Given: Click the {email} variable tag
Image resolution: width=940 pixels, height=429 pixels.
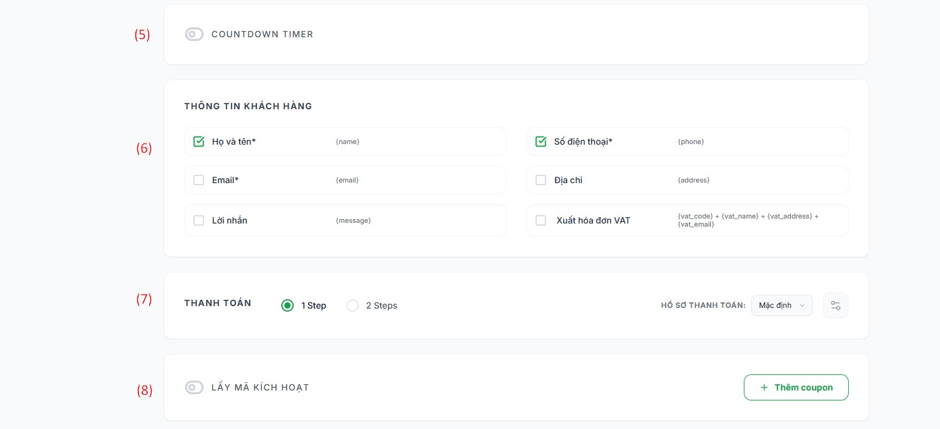Looking at the screenshot, I should tap(347, 180).
